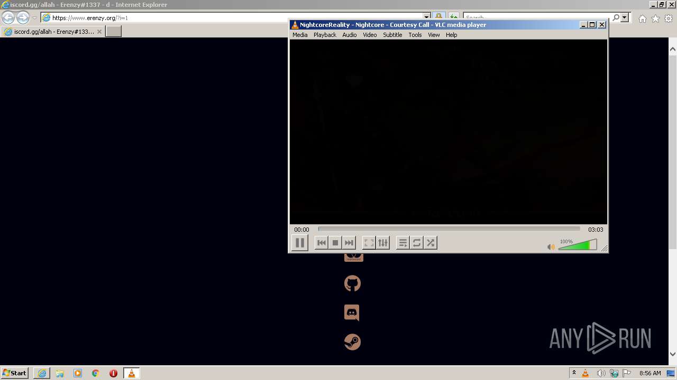Viewport: 677px width, 380px height.
Task: Refresh the page in Internet Explorer
Action: coord(454,17)
